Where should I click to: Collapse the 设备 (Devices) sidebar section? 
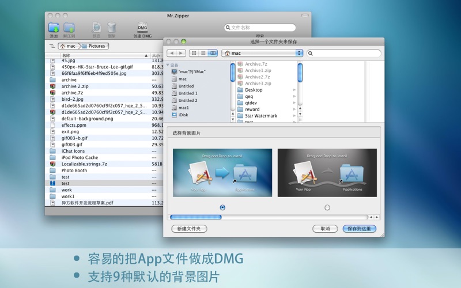[x=168, y=65]
